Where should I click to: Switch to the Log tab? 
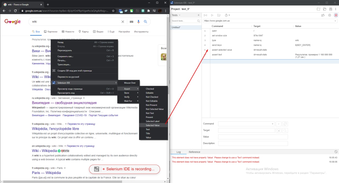click(x=179, y=152)
